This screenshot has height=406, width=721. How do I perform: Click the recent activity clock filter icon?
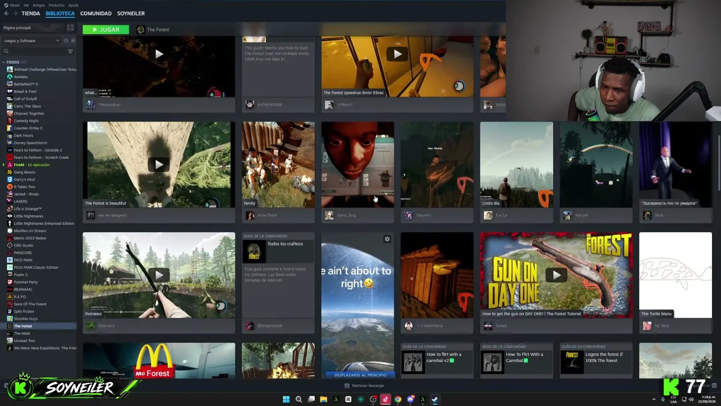pyautogui.click(x=65, y=41)
